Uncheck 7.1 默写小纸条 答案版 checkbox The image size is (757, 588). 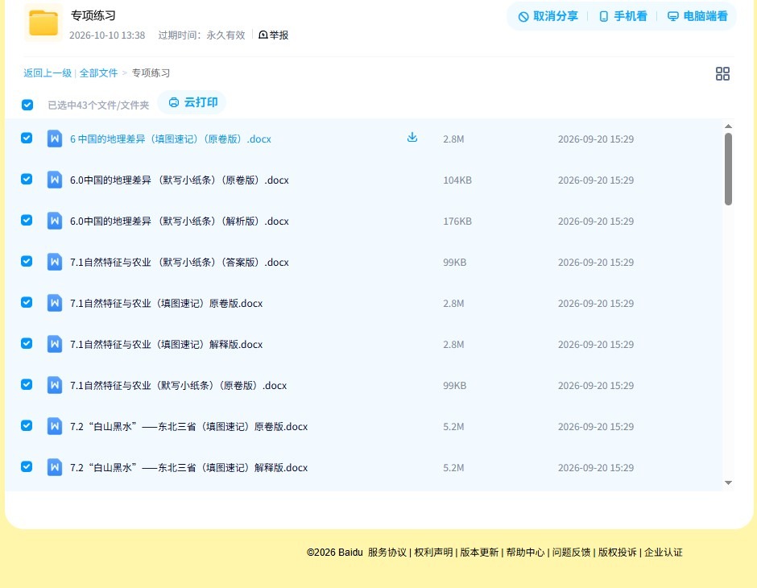pyautogui.click(x=27, y=261)
